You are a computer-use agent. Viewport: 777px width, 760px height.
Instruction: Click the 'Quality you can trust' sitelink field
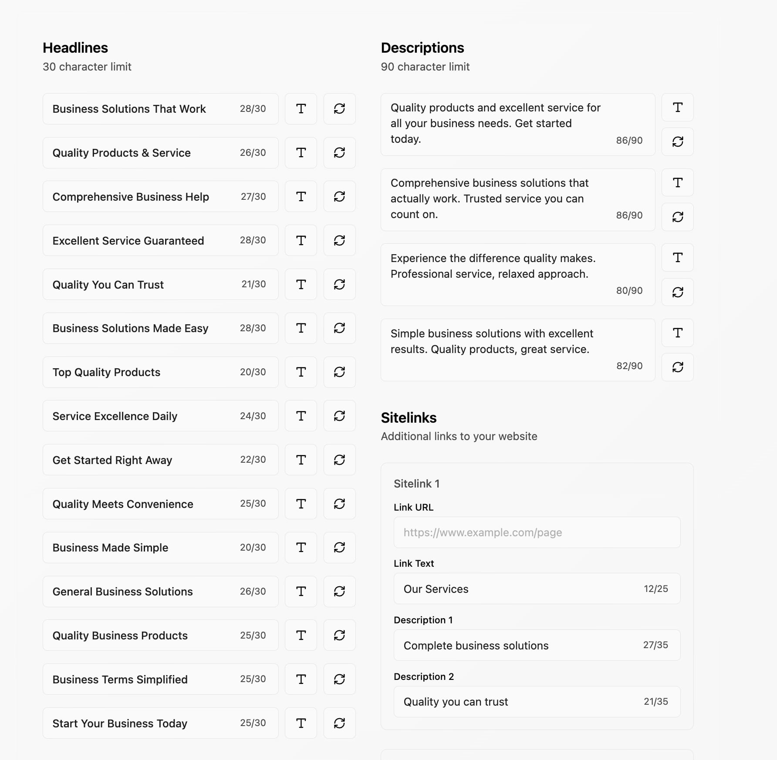(518, 702)
